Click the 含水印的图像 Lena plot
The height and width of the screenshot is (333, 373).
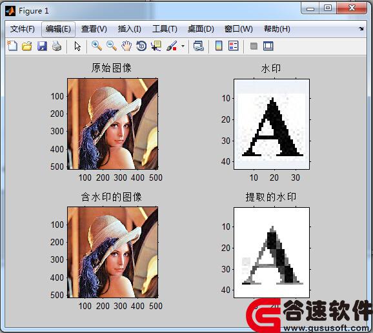coord(112,252)
